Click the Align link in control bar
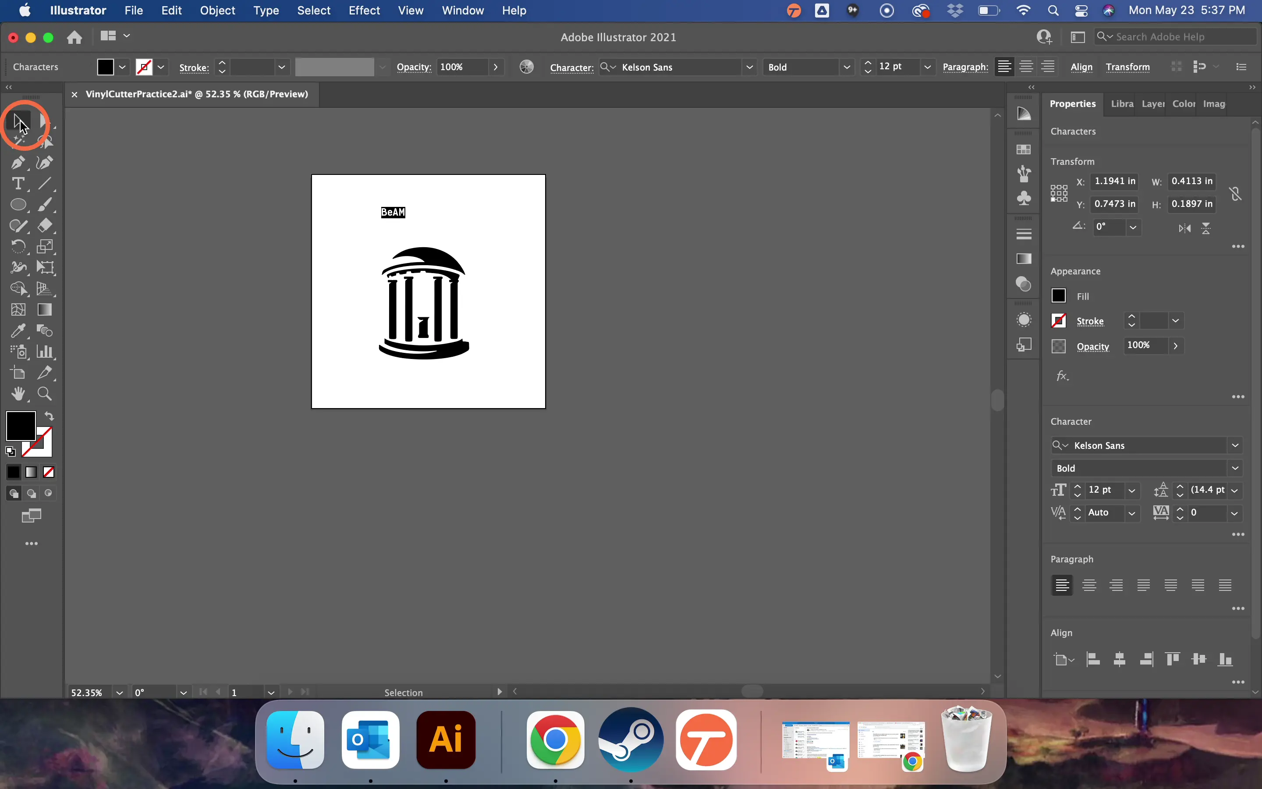 1081,67
